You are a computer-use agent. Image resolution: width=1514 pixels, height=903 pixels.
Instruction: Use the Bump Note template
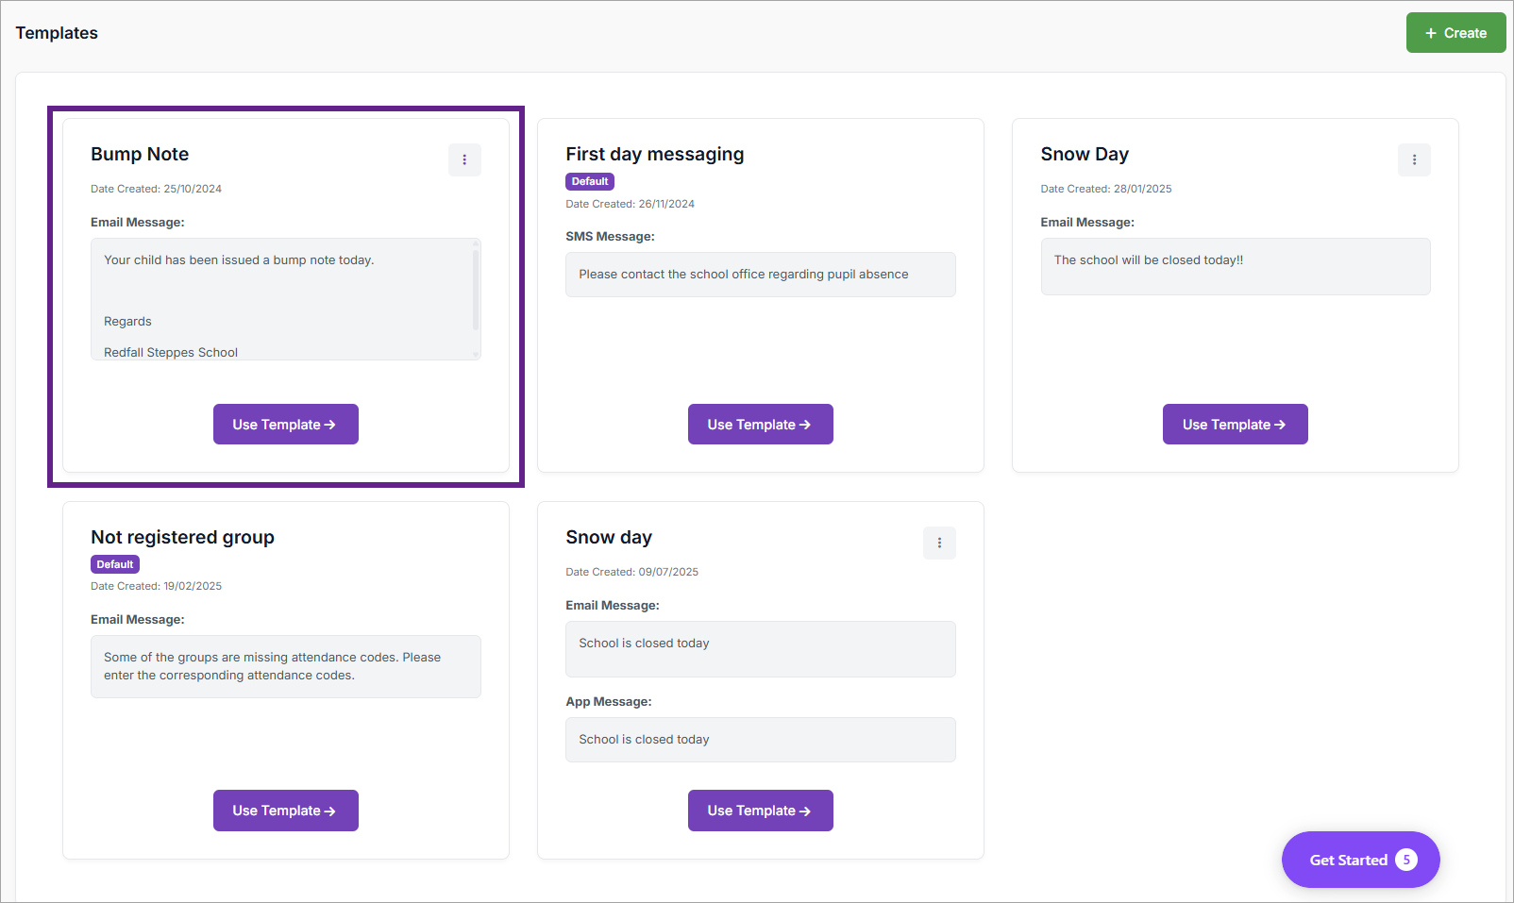285,425
